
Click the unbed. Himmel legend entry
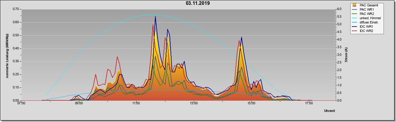[x=366, y=18]
